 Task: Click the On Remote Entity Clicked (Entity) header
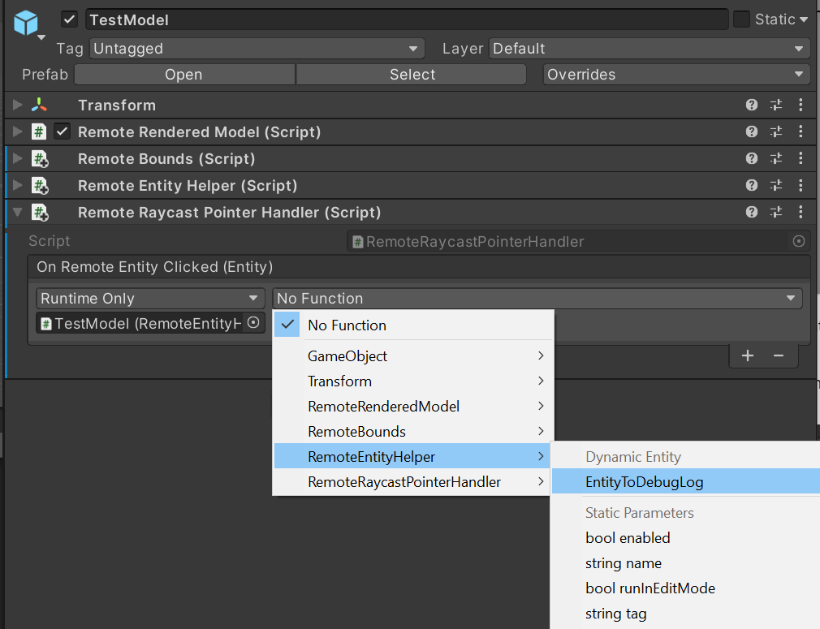pos(419,267)
